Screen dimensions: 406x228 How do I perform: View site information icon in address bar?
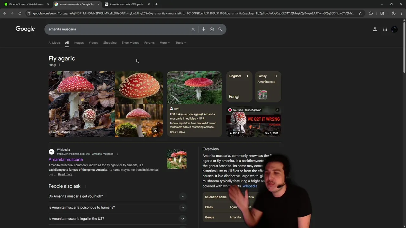(x=29, y=13)
